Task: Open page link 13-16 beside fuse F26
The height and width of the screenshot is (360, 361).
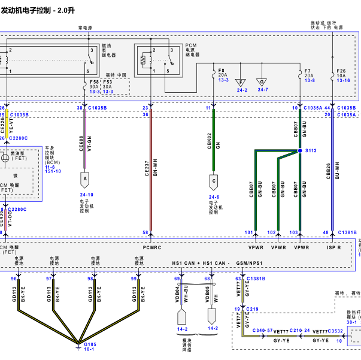Action: pyautogui.click(x=343, y=80)
